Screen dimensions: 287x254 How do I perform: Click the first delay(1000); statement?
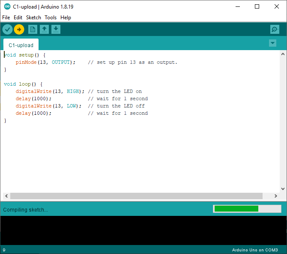pyautogui.click(x=33, y=99)
